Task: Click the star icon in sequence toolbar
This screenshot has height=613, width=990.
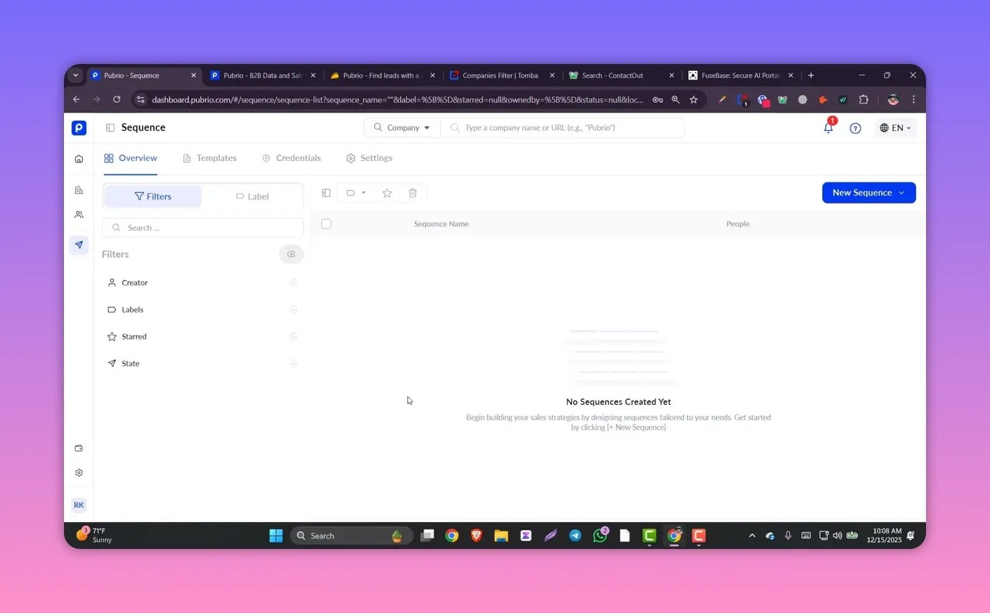Action: (387, 193)
